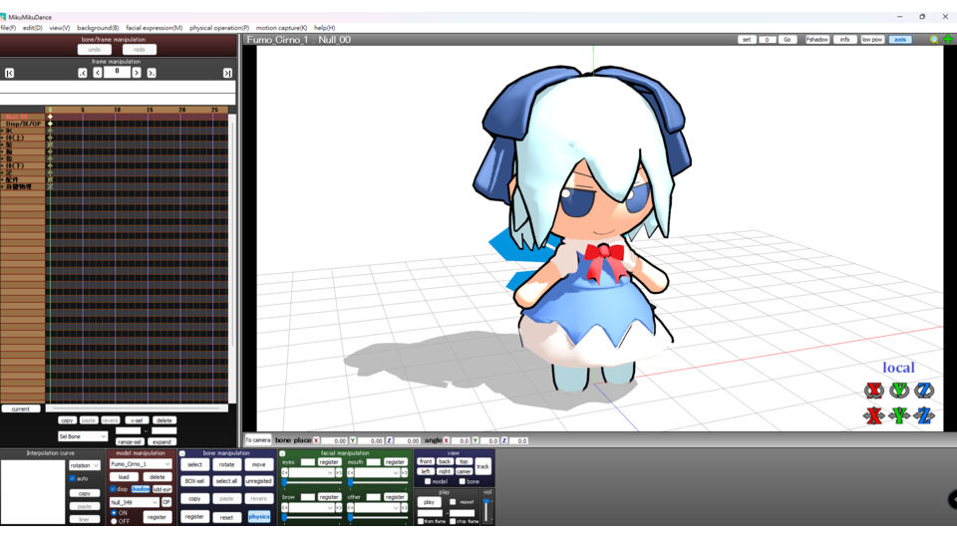Click the Fshadow button
Viewport: 957px width, 538px height.
point(817,40)
